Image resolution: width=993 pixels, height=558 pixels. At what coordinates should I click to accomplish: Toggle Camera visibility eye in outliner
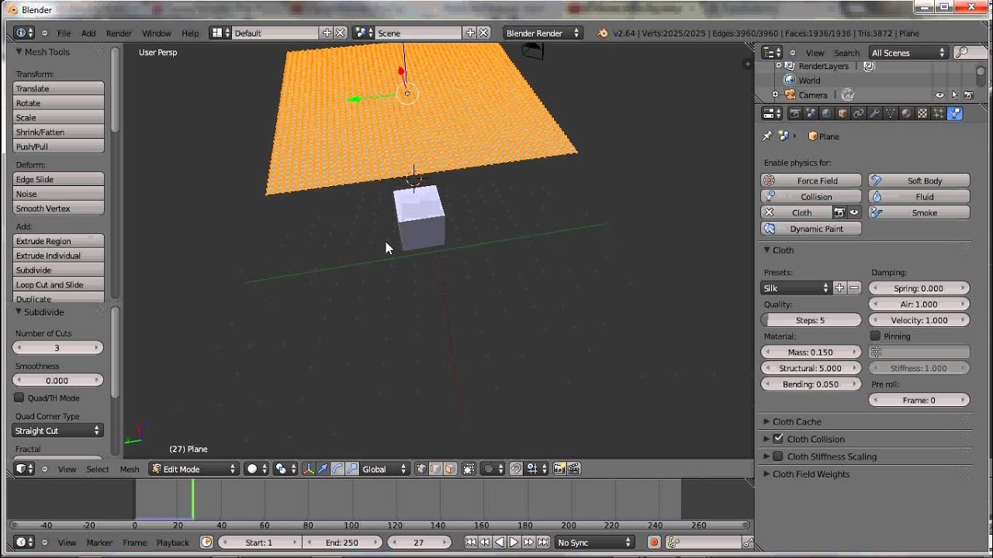pyautogui.click(x=939, y=95)
